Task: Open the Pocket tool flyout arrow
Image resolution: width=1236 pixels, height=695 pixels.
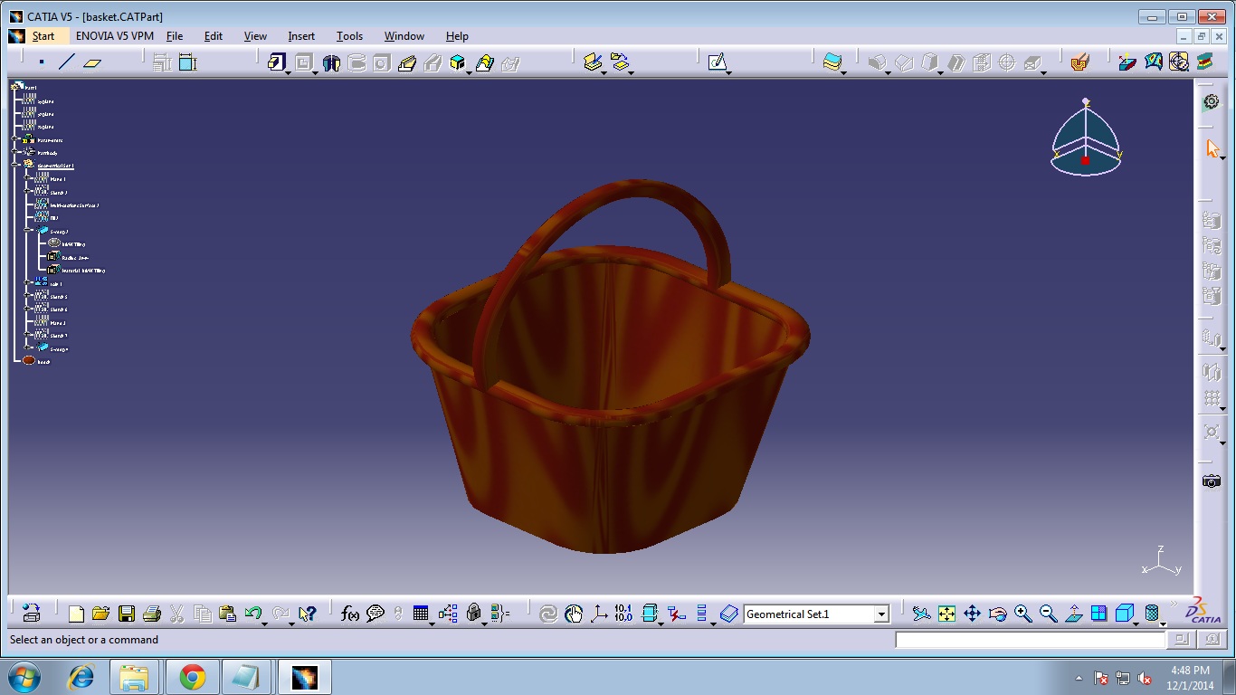Action: [315, 72]
